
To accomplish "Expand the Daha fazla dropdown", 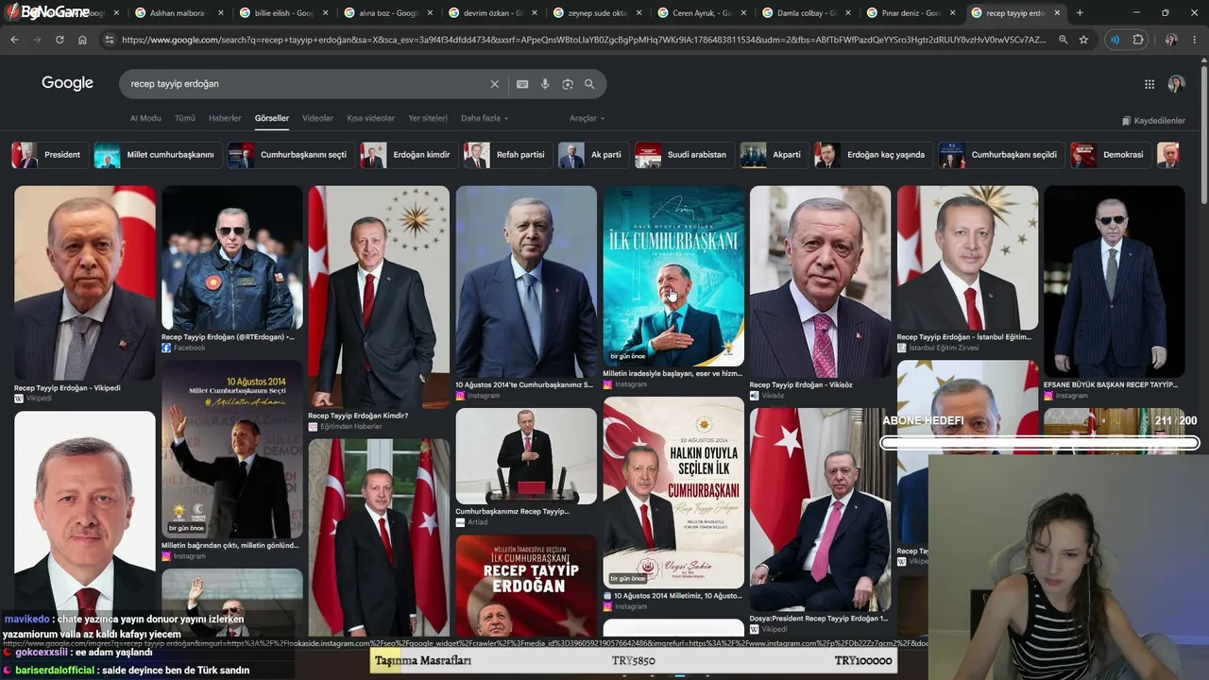I will coord(485,118).
